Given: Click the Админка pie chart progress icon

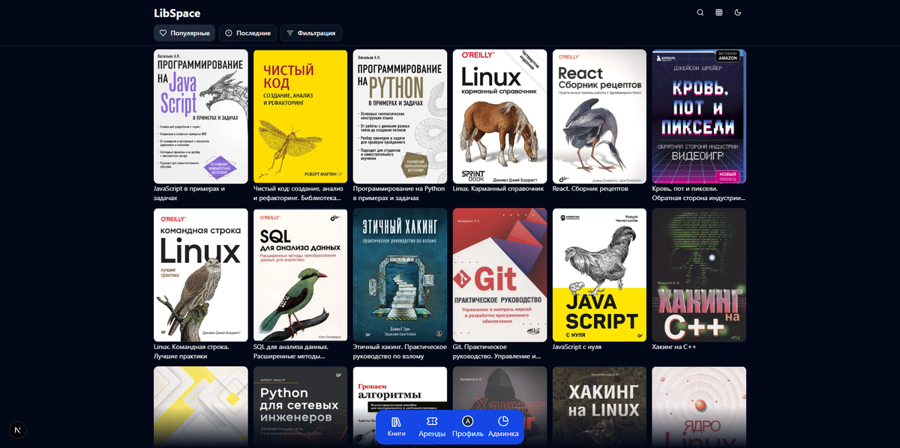Looking at the screenshot, I should point(502,422).
